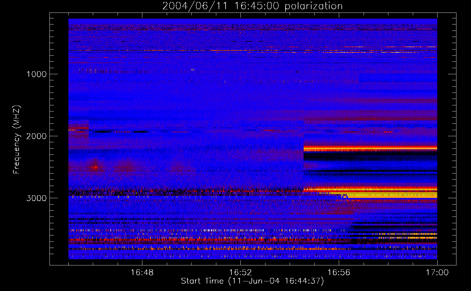Click the plot title '2004/06/11 16:45:00 polarization'

(252, 6)
